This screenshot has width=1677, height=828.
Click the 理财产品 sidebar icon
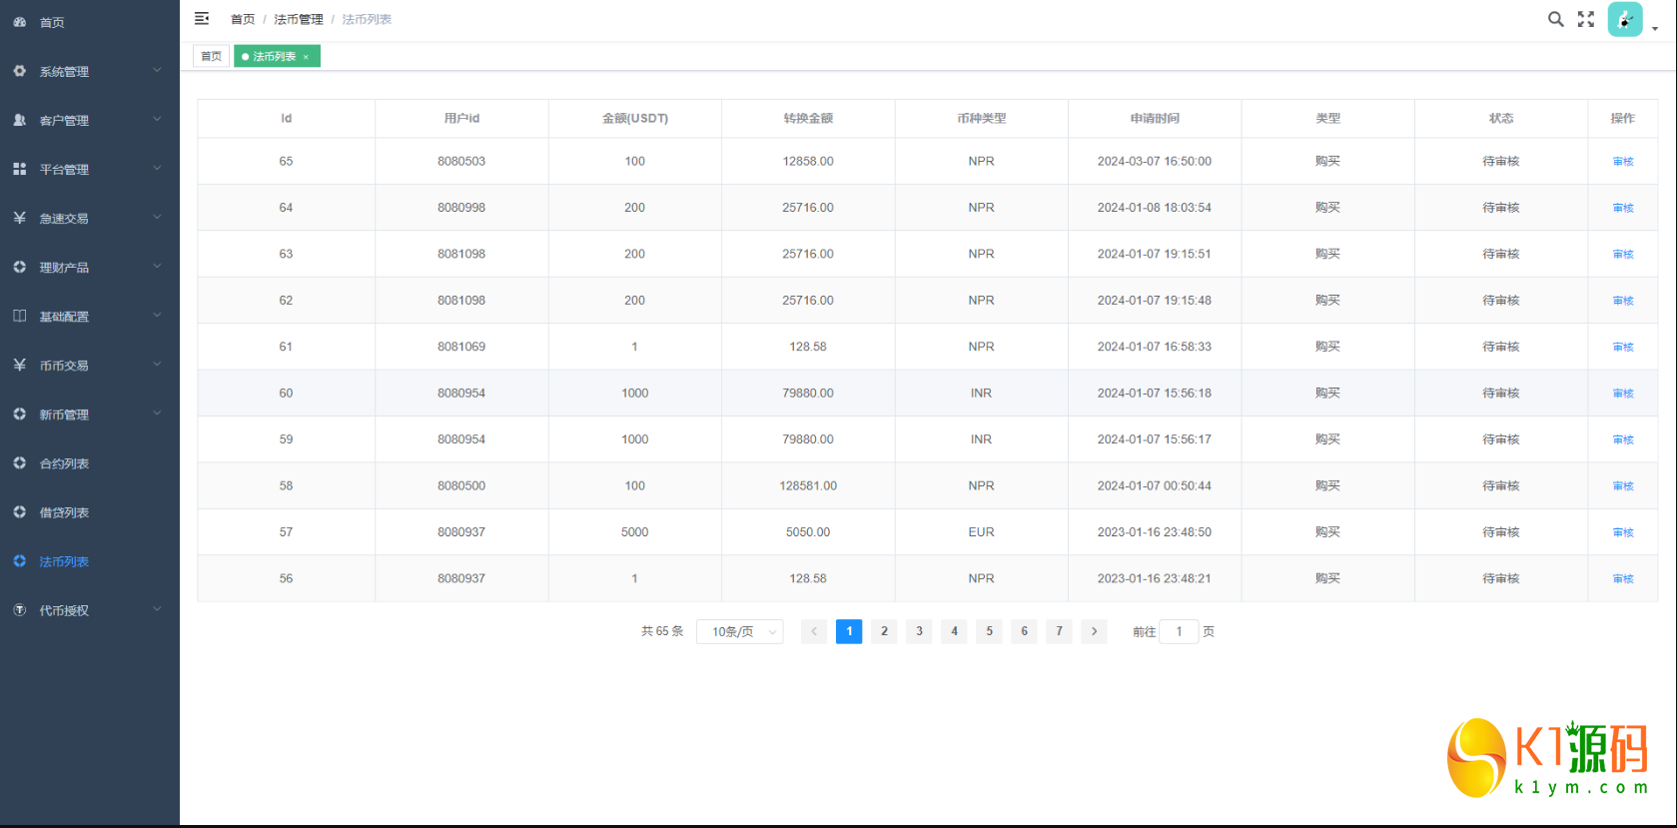pos(19,267)
